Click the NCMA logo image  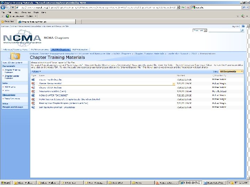point(22,38)
